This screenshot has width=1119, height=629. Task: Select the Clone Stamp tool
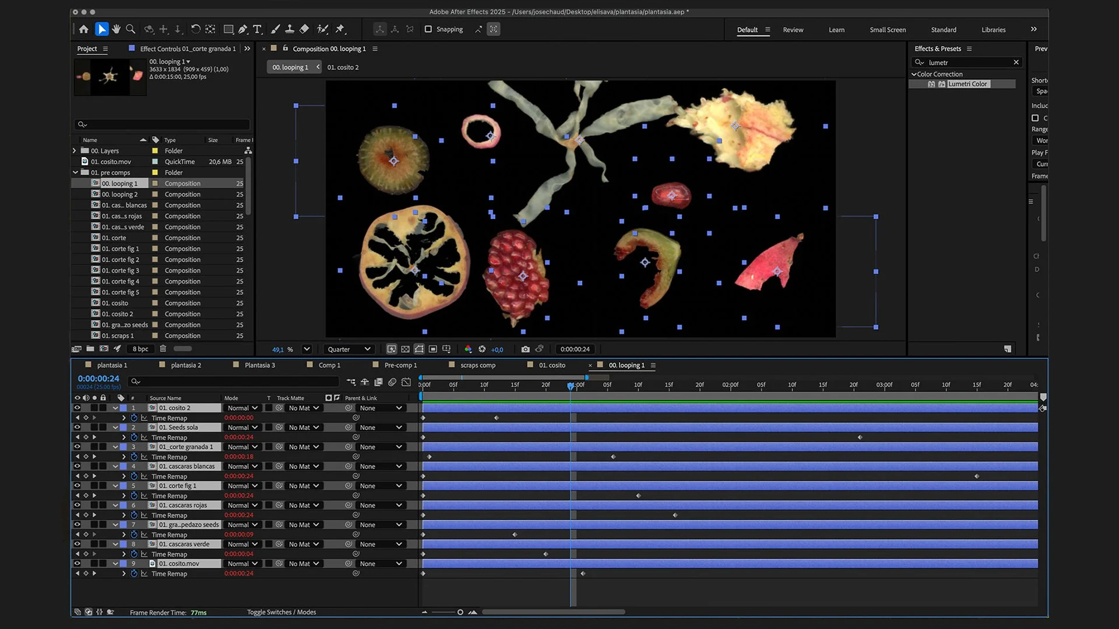click(290, 29)
